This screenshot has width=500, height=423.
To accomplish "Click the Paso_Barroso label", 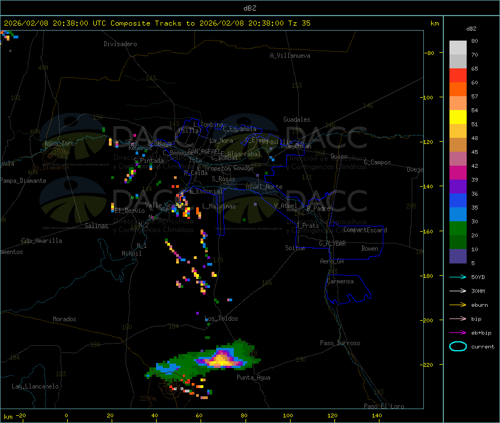I will [x=340, y=344].
